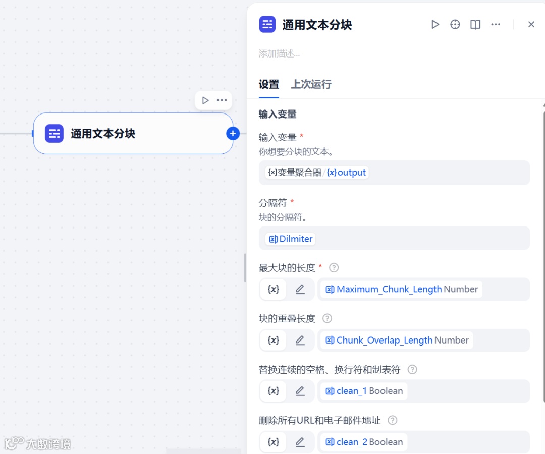The width and height of the screenshot is (545, 454).
Task: Click the Chunk_Overlap_Length variable field
Action: pos(424,340)
